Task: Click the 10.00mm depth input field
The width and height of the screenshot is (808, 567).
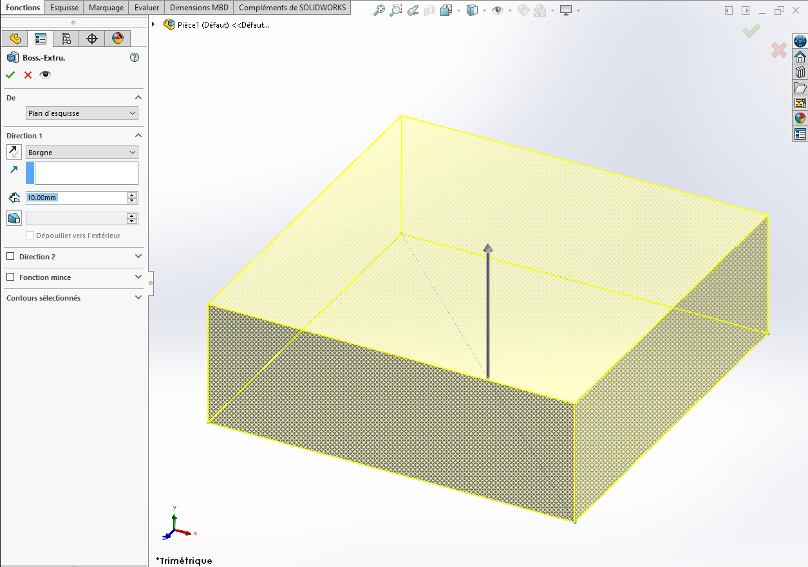Action: [x=75, y=198]
